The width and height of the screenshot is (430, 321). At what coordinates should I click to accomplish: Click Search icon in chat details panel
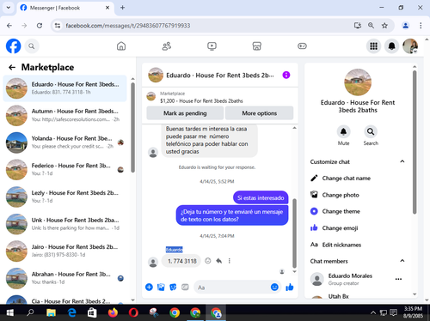tap(371, 131)
